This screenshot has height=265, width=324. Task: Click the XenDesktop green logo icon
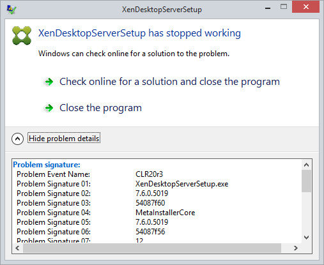(22, 36)
